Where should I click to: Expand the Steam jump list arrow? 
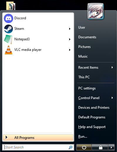[x=70, y=29]
